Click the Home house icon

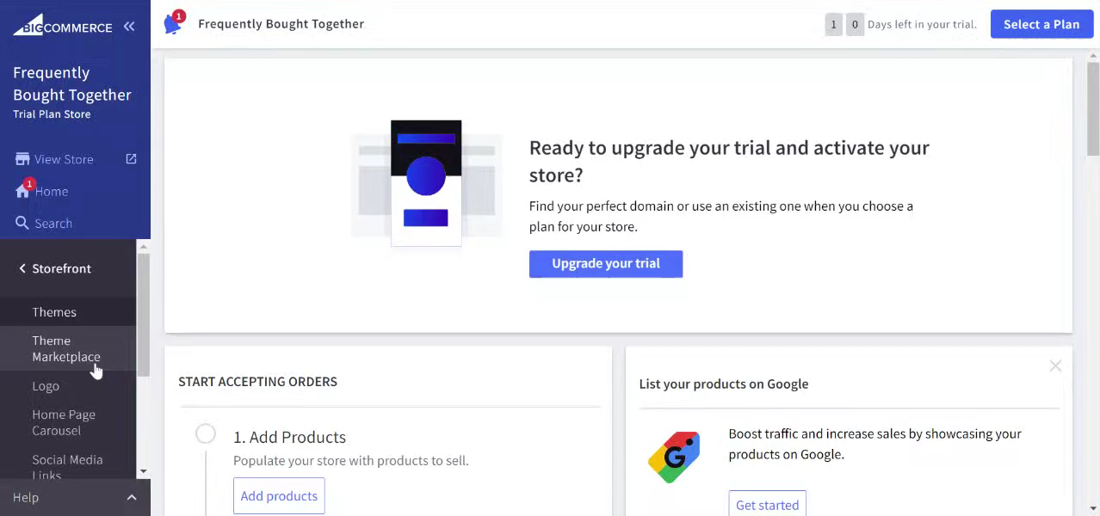22,191
